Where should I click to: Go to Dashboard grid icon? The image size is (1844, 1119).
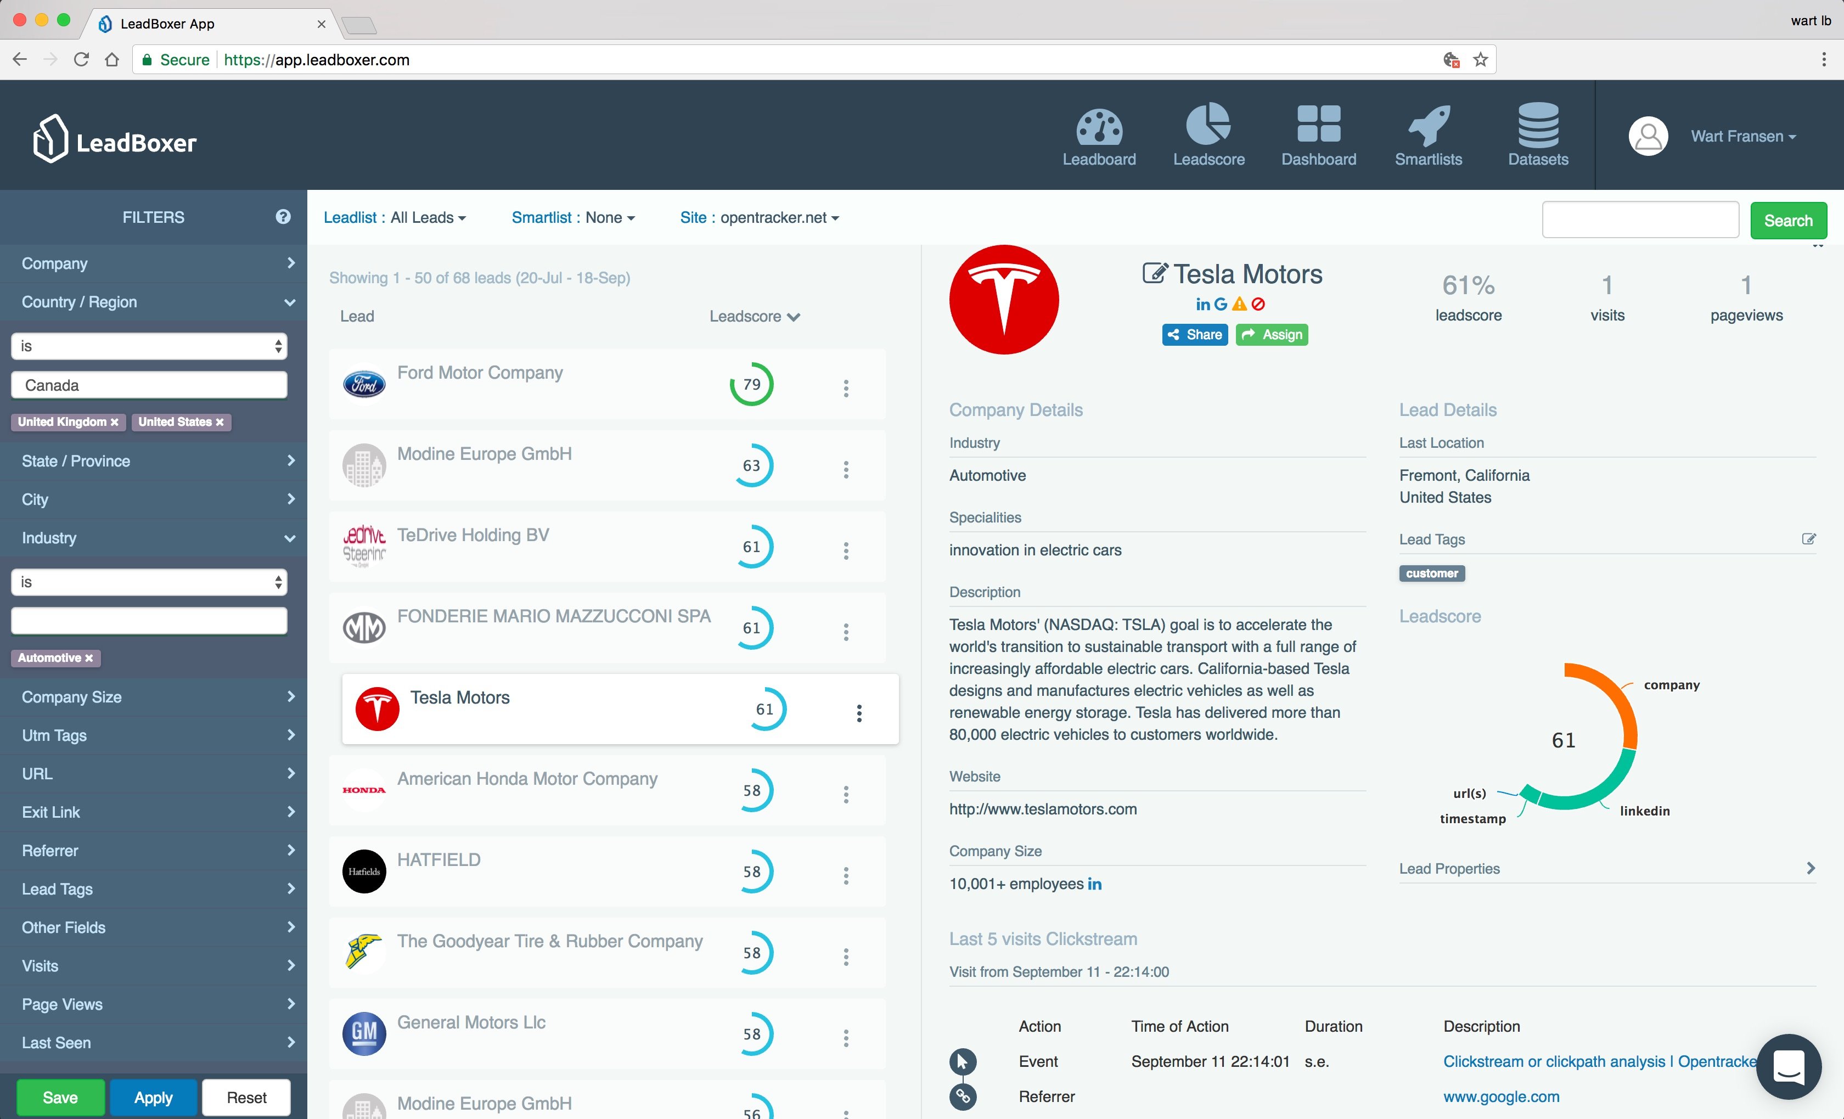(1318, 123)
